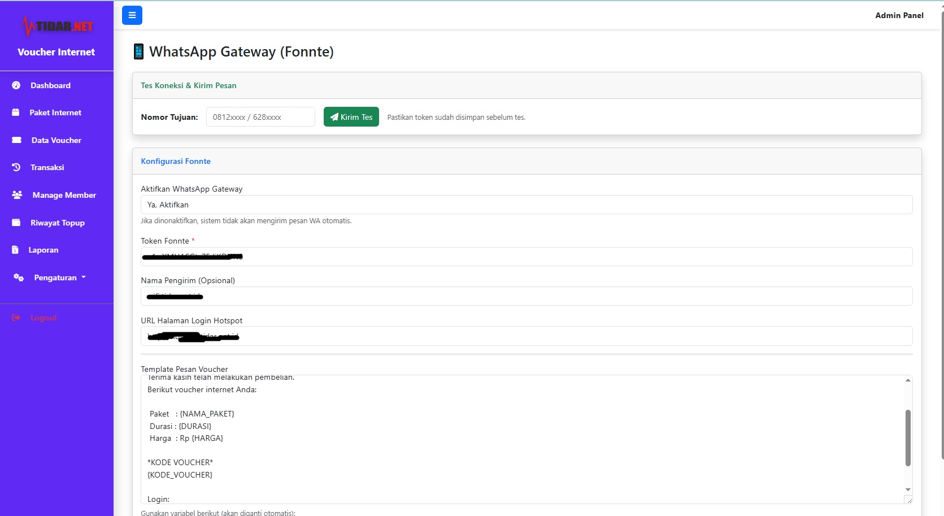
Task: Click the Konfigurasi Fonnte card header
Action: [x=527, y=161]
